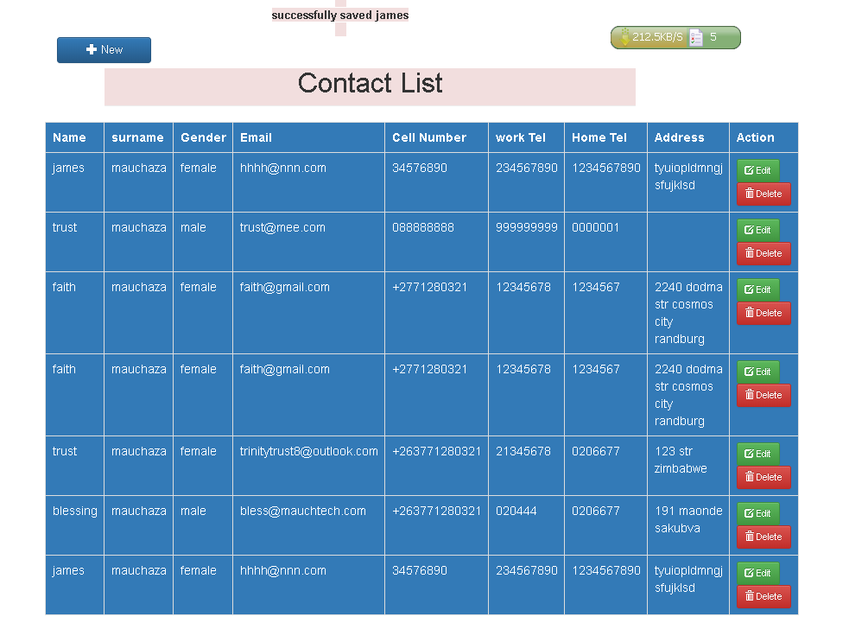The width and height of the screenshot is (868, 642).
Task: Click the 123 str zimbabwe address cell
Action: (681, 460)
